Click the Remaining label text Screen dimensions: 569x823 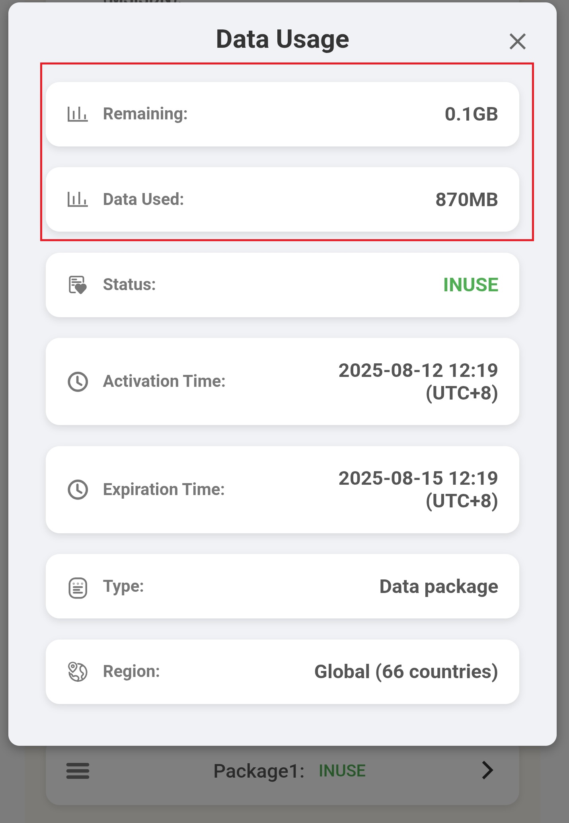tap(145, 114)
